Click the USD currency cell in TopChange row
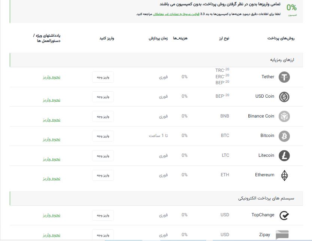This screenshot has height=241, width=312. tap(225, 215)
